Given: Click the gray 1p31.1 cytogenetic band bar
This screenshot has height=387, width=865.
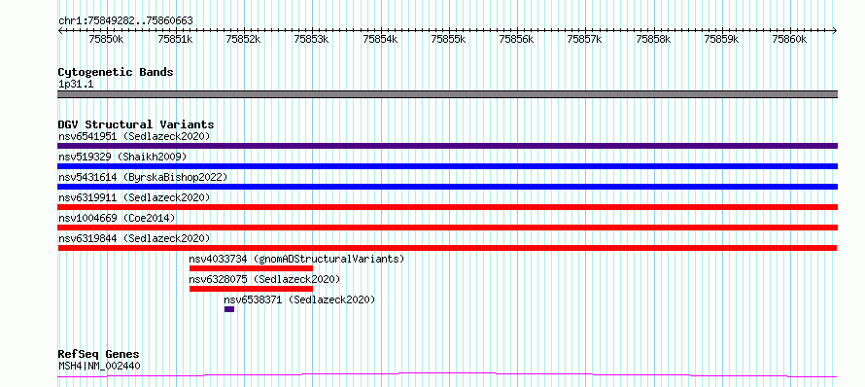Looking at the screenshot, I should [x=447, y=94].
